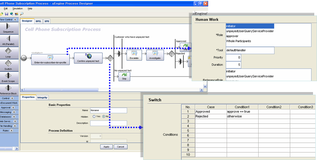Select initiator in Human Work Role list
This screenshot has height=160, width=317.
(250, 26)
